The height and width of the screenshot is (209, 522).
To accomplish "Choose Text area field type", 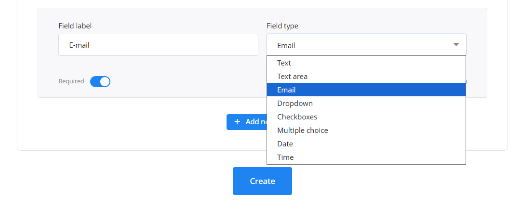I will (x=366, y=76).
